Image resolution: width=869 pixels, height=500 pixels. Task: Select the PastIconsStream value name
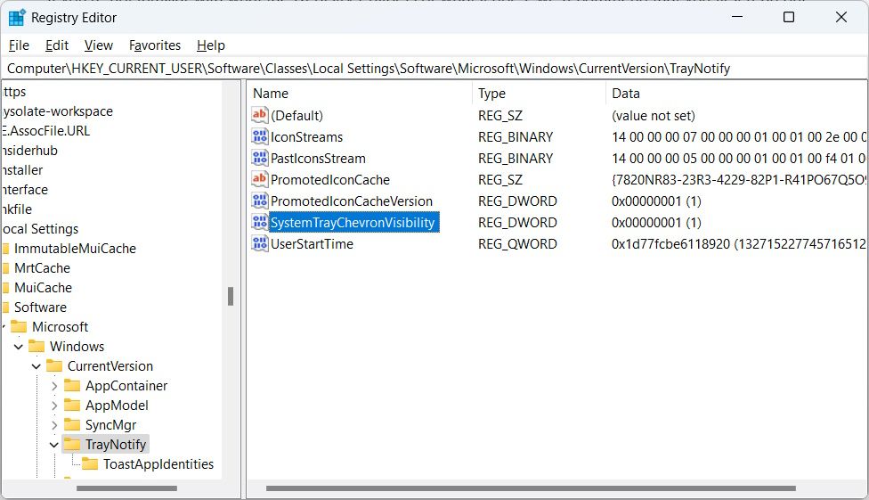[318, 158]
